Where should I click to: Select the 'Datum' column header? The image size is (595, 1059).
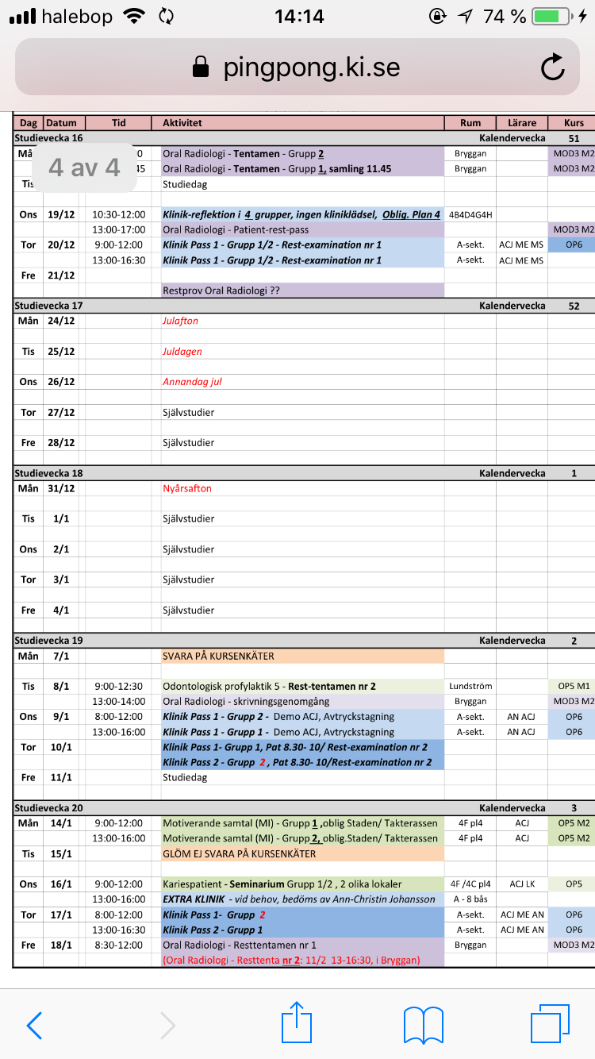[62, 123]
